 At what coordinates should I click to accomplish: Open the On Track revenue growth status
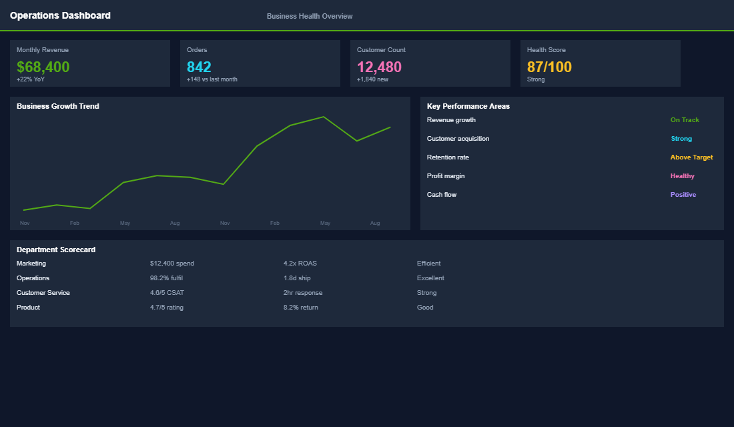click(x=685, y=119)
